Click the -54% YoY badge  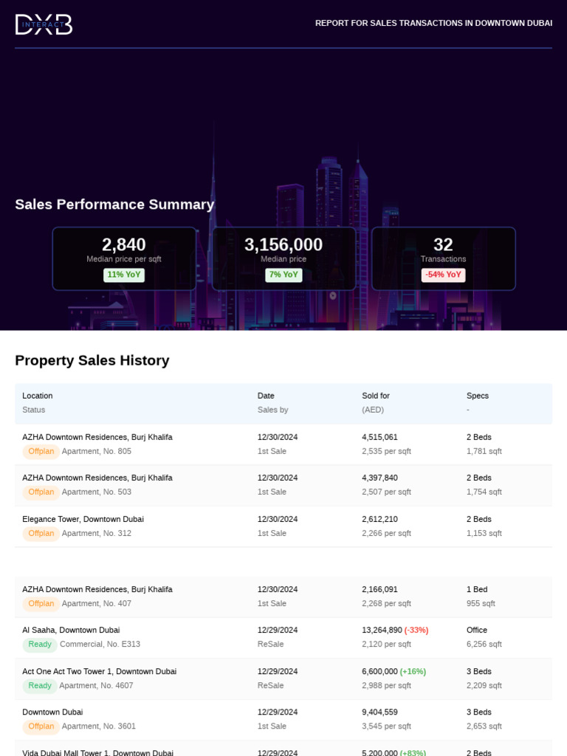pyautogui.click(x=443, y=275)
